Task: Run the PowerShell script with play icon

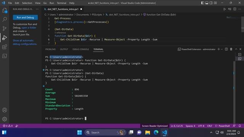Action: coord(225,9)
